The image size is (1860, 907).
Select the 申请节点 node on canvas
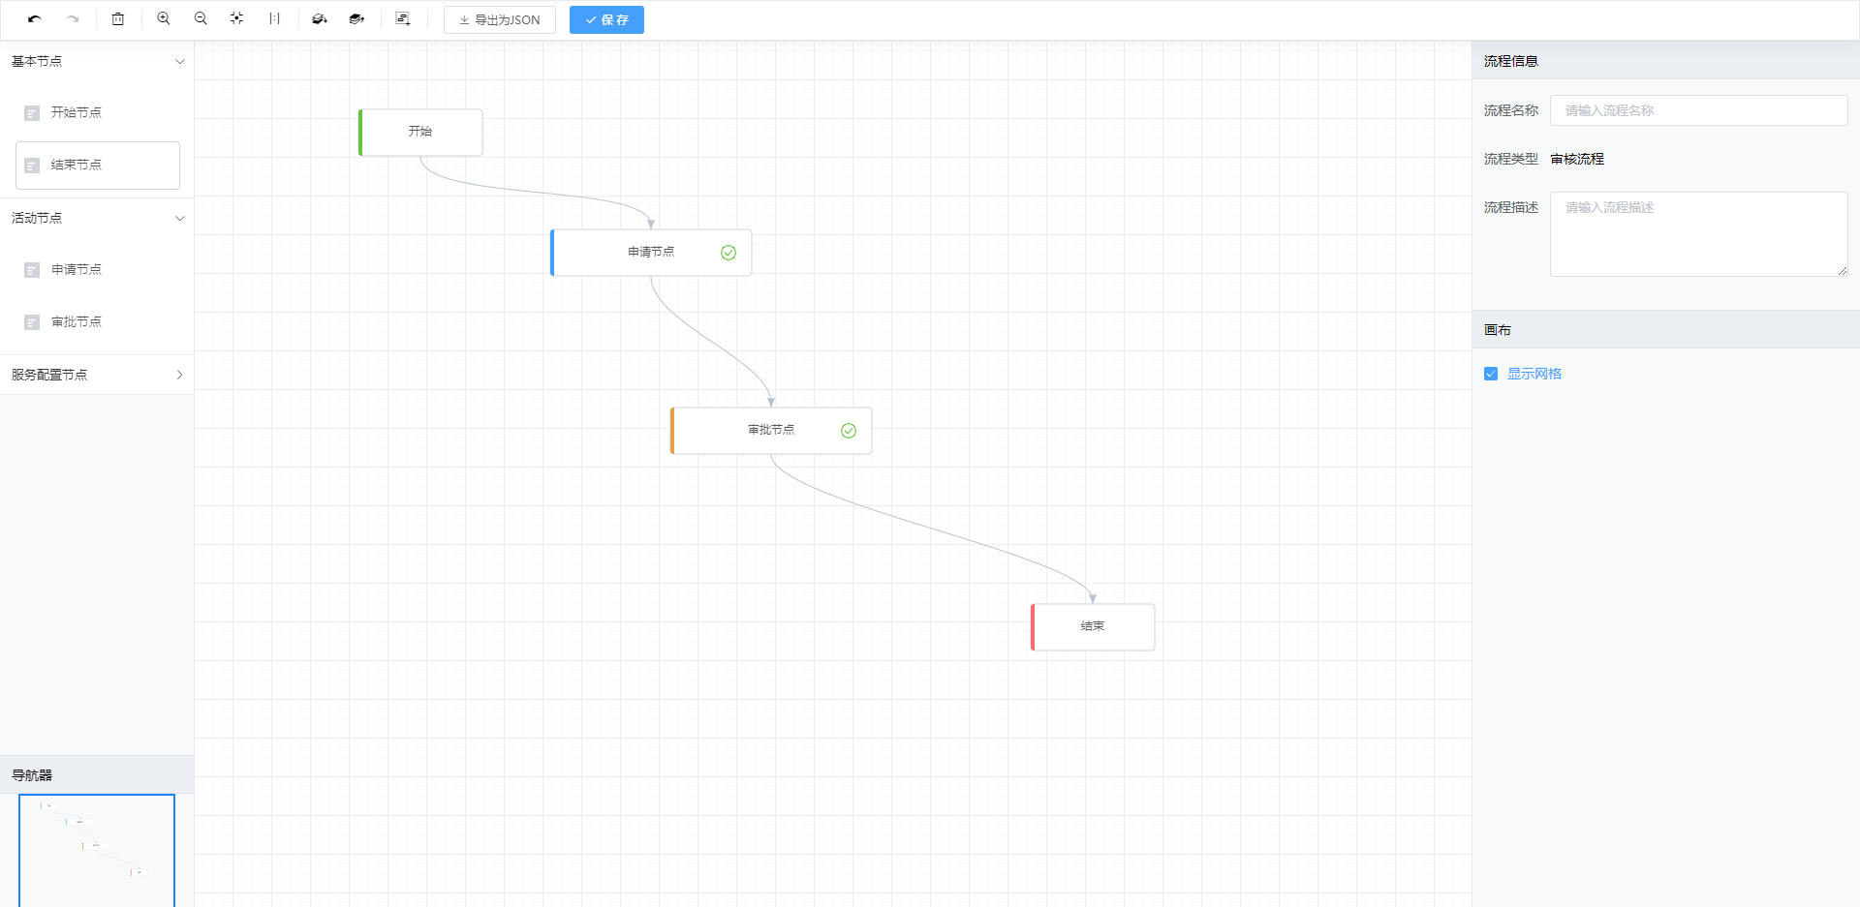[651, 253]
